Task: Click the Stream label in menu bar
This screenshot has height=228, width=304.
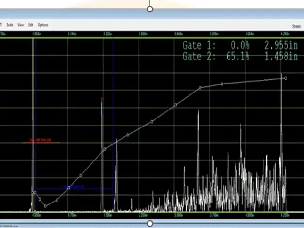Action: [296, 26]
